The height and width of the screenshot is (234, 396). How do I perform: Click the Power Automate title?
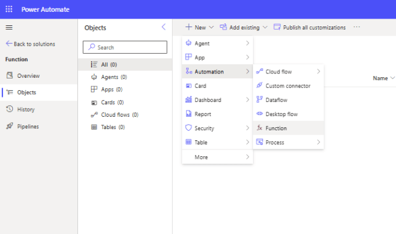coord(45,9)
